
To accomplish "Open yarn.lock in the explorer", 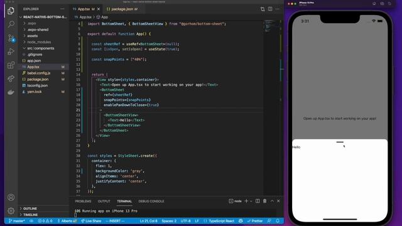I will coord(35,92).
